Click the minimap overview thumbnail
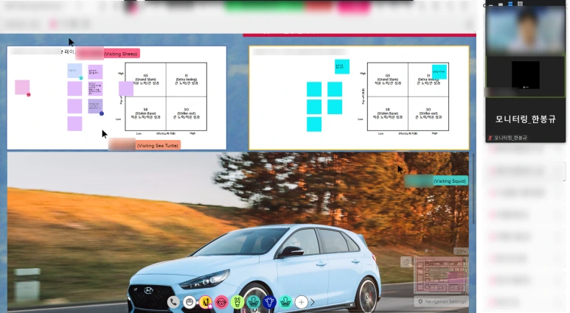 (x=441, y=275)
